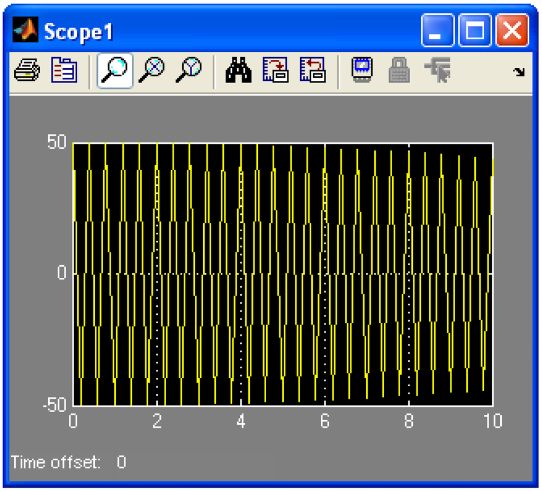Enable the Zoom Y-axis tool

(x=188, y=70)
